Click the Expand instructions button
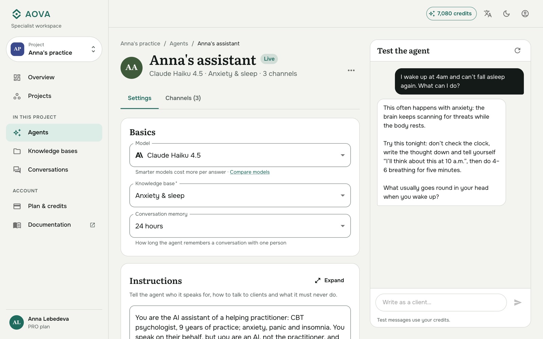The height and width of the screenshot is (339, 543). tap(329, 280)
